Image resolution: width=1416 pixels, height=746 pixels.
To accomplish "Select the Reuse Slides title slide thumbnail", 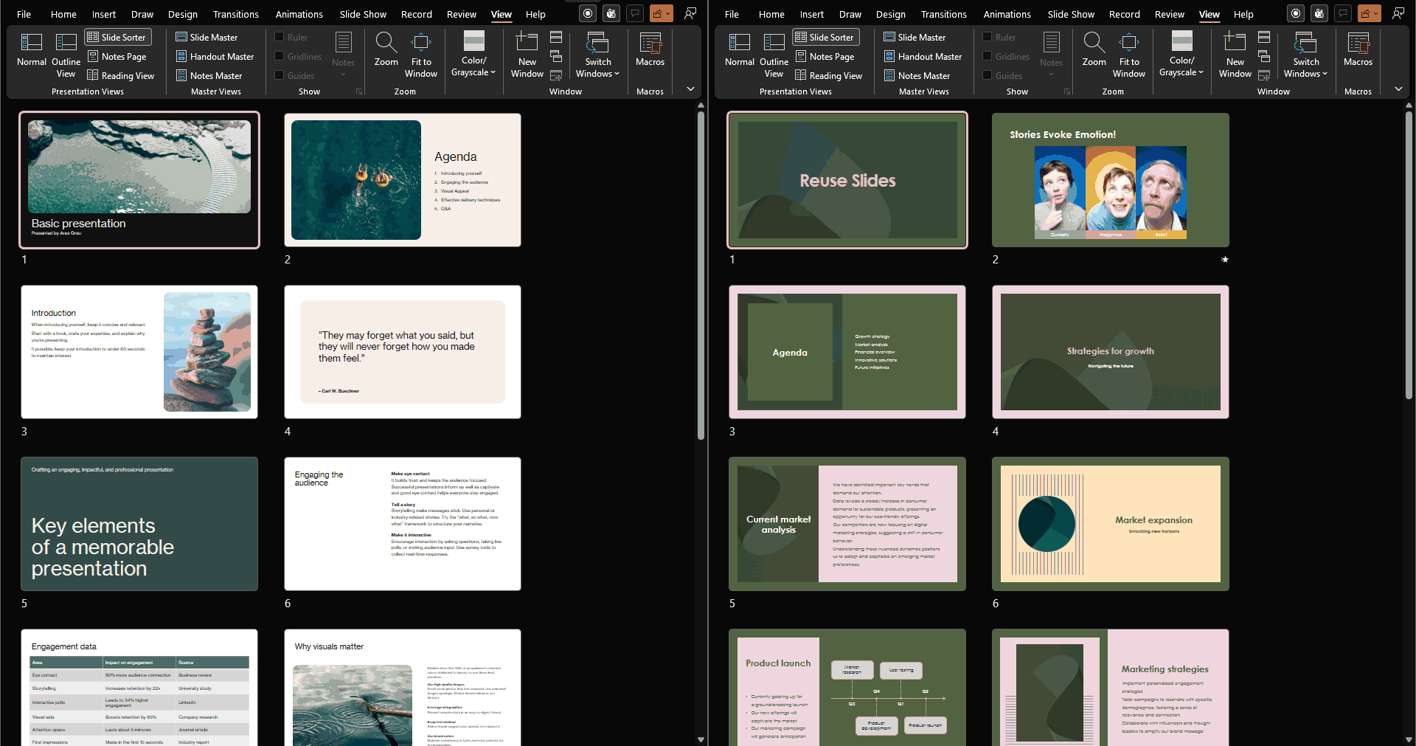I will [x=847, y=179].
